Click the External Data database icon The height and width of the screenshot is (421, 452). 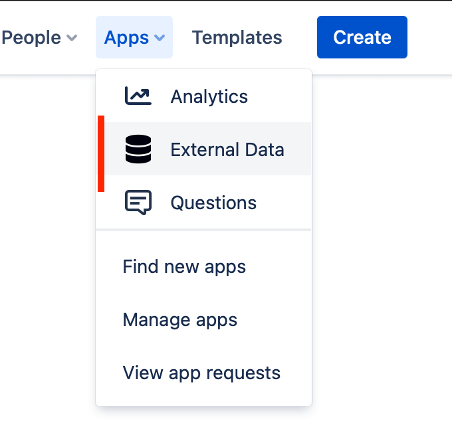[138, 149]
